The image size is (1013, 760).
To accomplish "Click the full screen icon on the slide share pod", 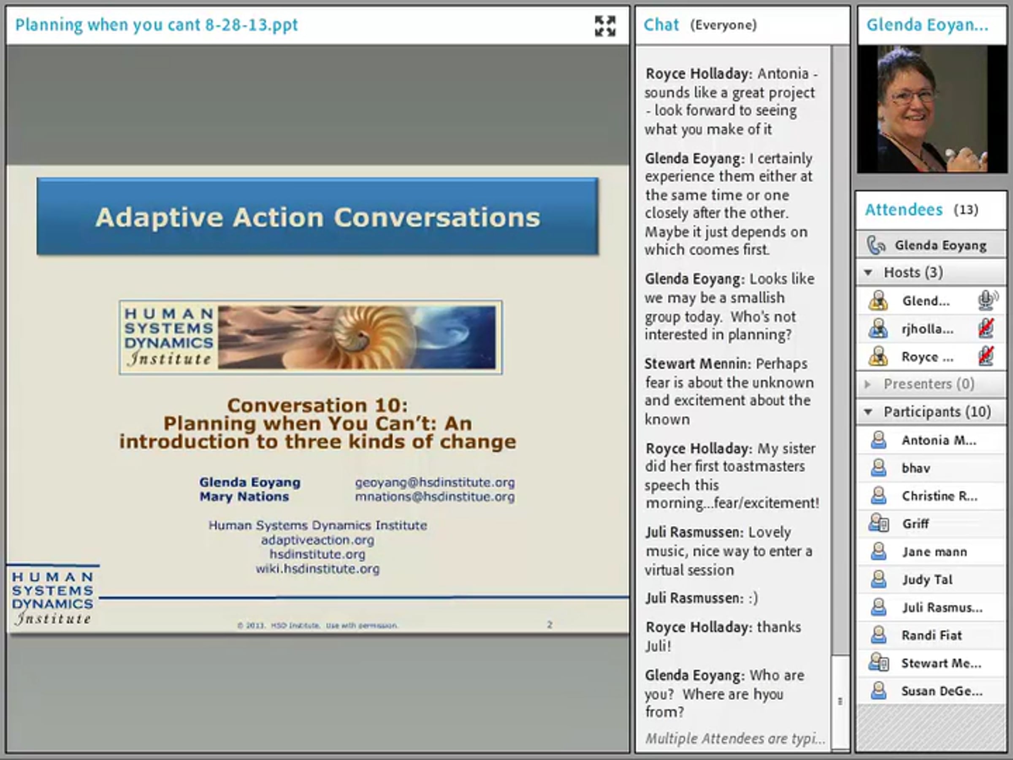I will click(x=605, y=26).
